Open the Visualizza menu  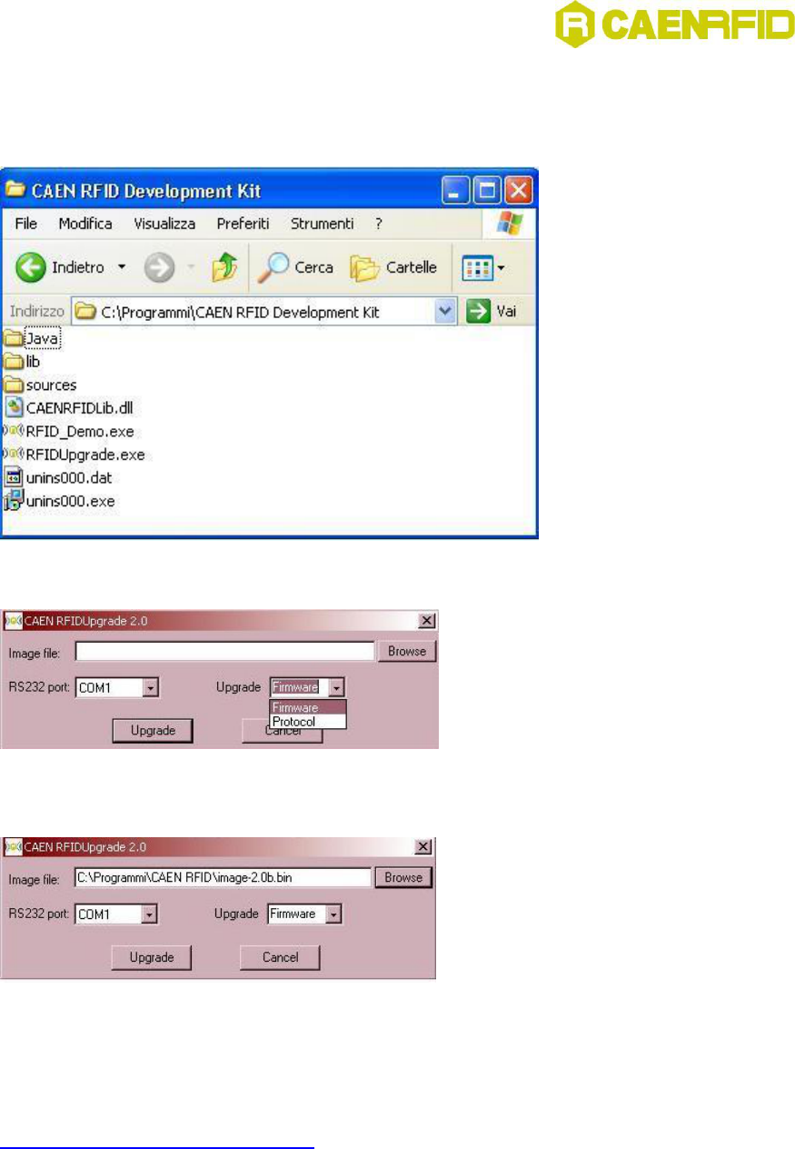point(164,224)
